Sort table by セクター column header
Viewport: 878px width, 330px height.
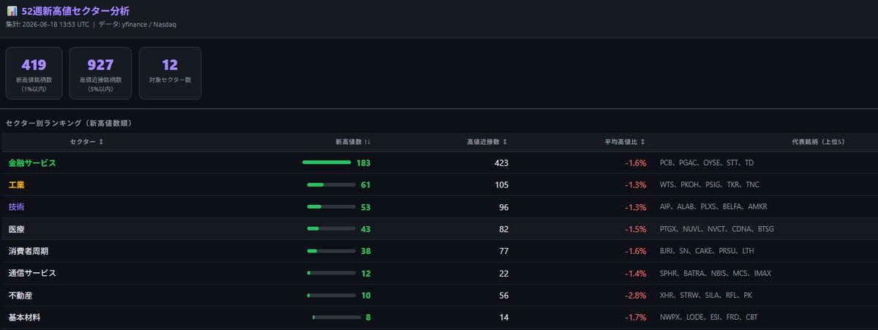(x=86, y=142)
